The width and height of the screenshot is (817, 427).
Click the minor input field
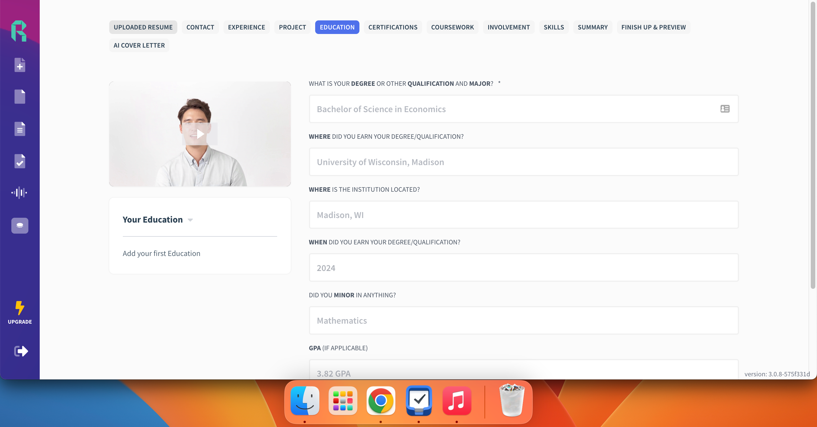point(523,321)
